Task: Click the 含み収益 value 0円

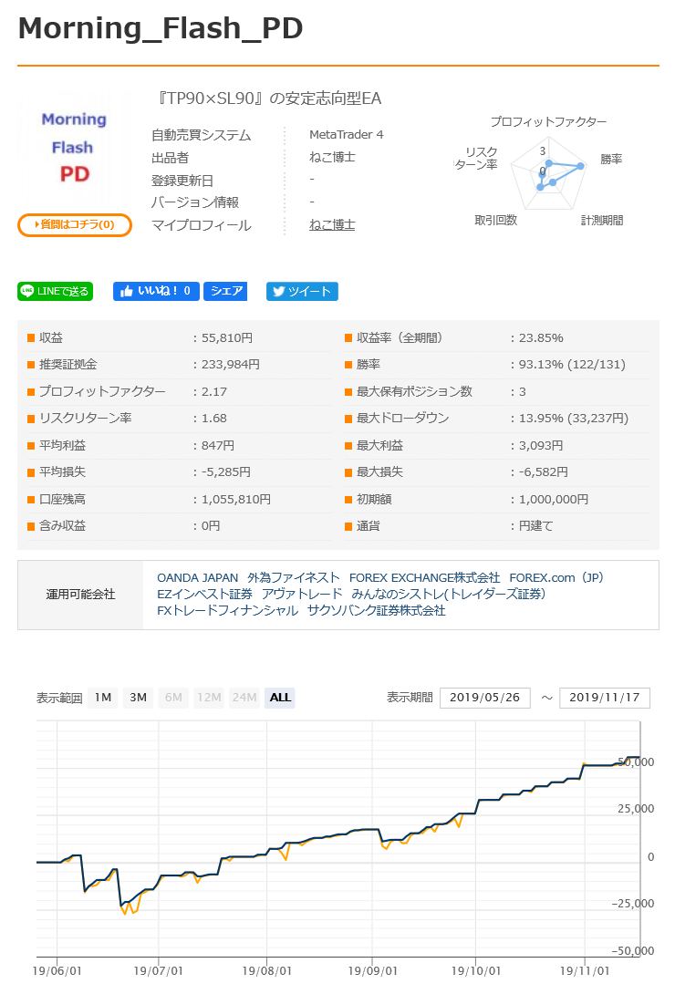Action: pos(211,526)
